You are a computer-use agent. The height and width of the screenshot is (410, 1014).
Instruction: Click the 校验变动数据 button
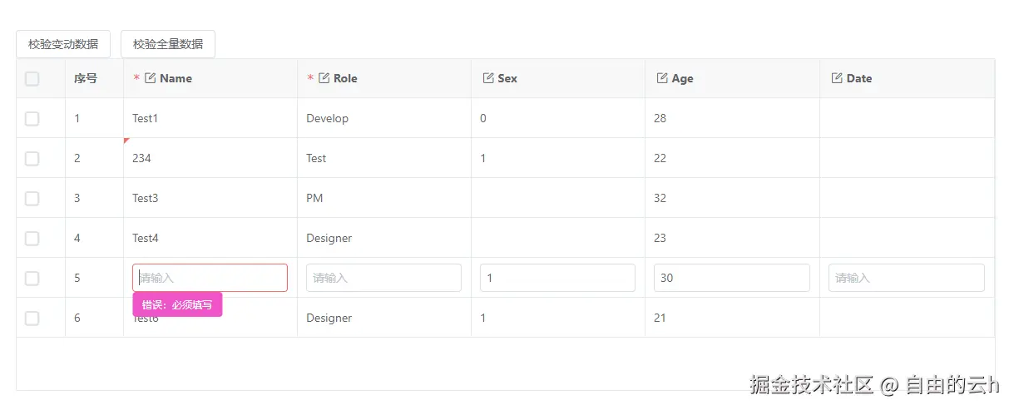coord(63,44)
